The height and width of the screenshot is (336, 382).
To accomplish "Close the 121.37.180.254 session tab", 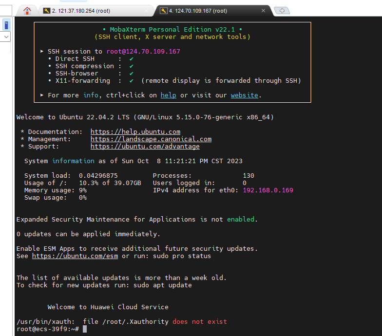I will (x=146, y=11).
